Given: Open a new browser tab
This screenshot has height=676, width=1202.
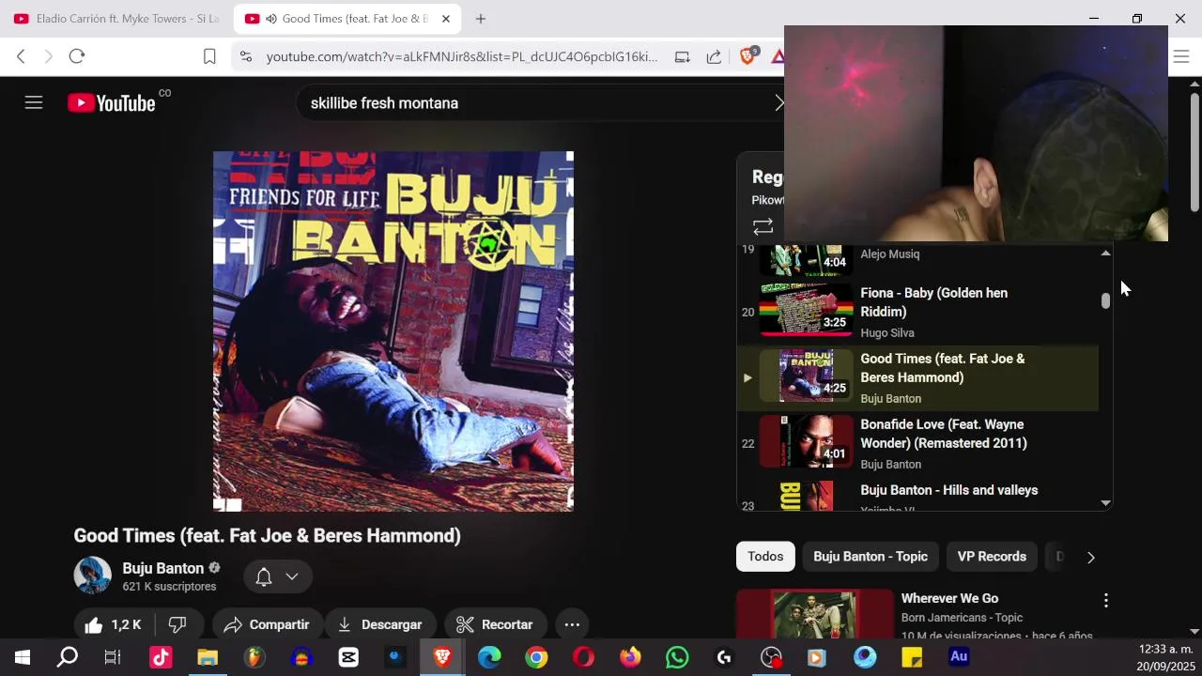Looking at the screenshot, I should pyautogui.click(x=481, y=19).
